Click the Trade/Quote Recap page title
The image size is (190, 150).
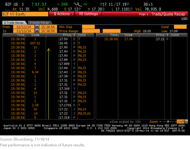pyautogui.click(x=168, y=14)
